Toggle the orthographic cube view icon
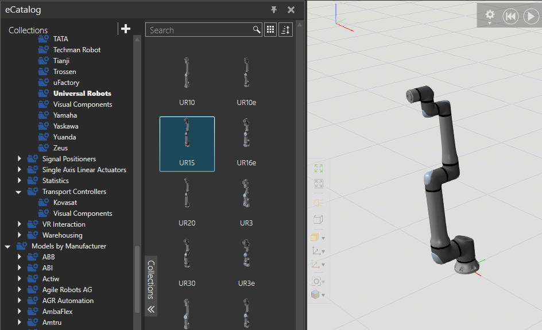 pos(318,219)
